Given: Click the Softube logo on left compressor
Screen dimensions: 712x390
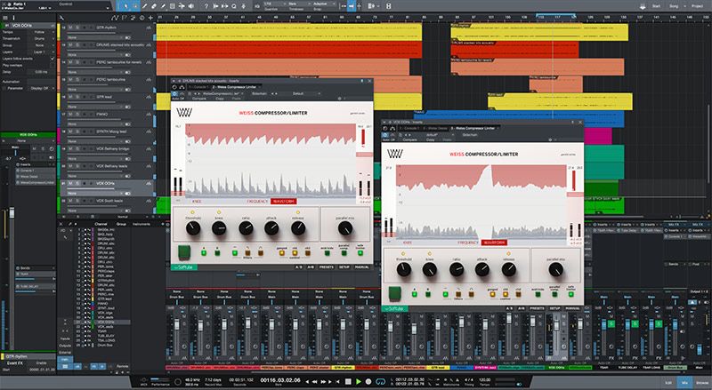Looking at the screenshot, I should (x=183, y=267).
